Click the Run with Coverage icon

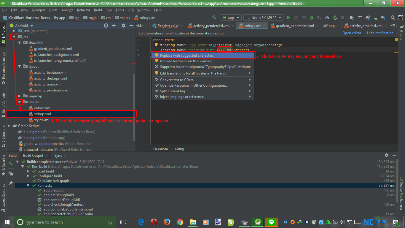[319, 18]
